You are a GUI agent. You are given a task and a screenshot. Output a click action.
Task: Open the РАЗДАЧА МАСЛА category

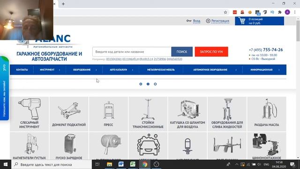267,114
